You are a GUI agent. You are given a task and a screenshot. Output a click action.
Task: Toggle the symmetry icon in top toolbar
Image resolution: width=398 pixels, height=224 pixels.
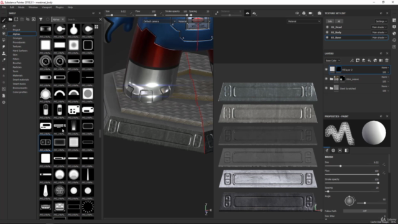pyautogui.click(x=248, y=13)
